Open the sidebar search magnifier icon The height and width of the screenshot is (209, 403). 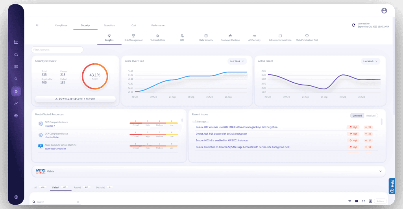coord(16,79)
